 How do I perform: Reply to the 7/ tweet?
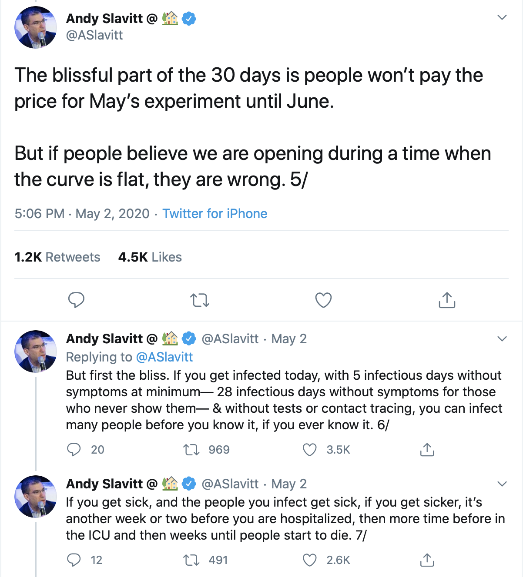coord(74,560)
